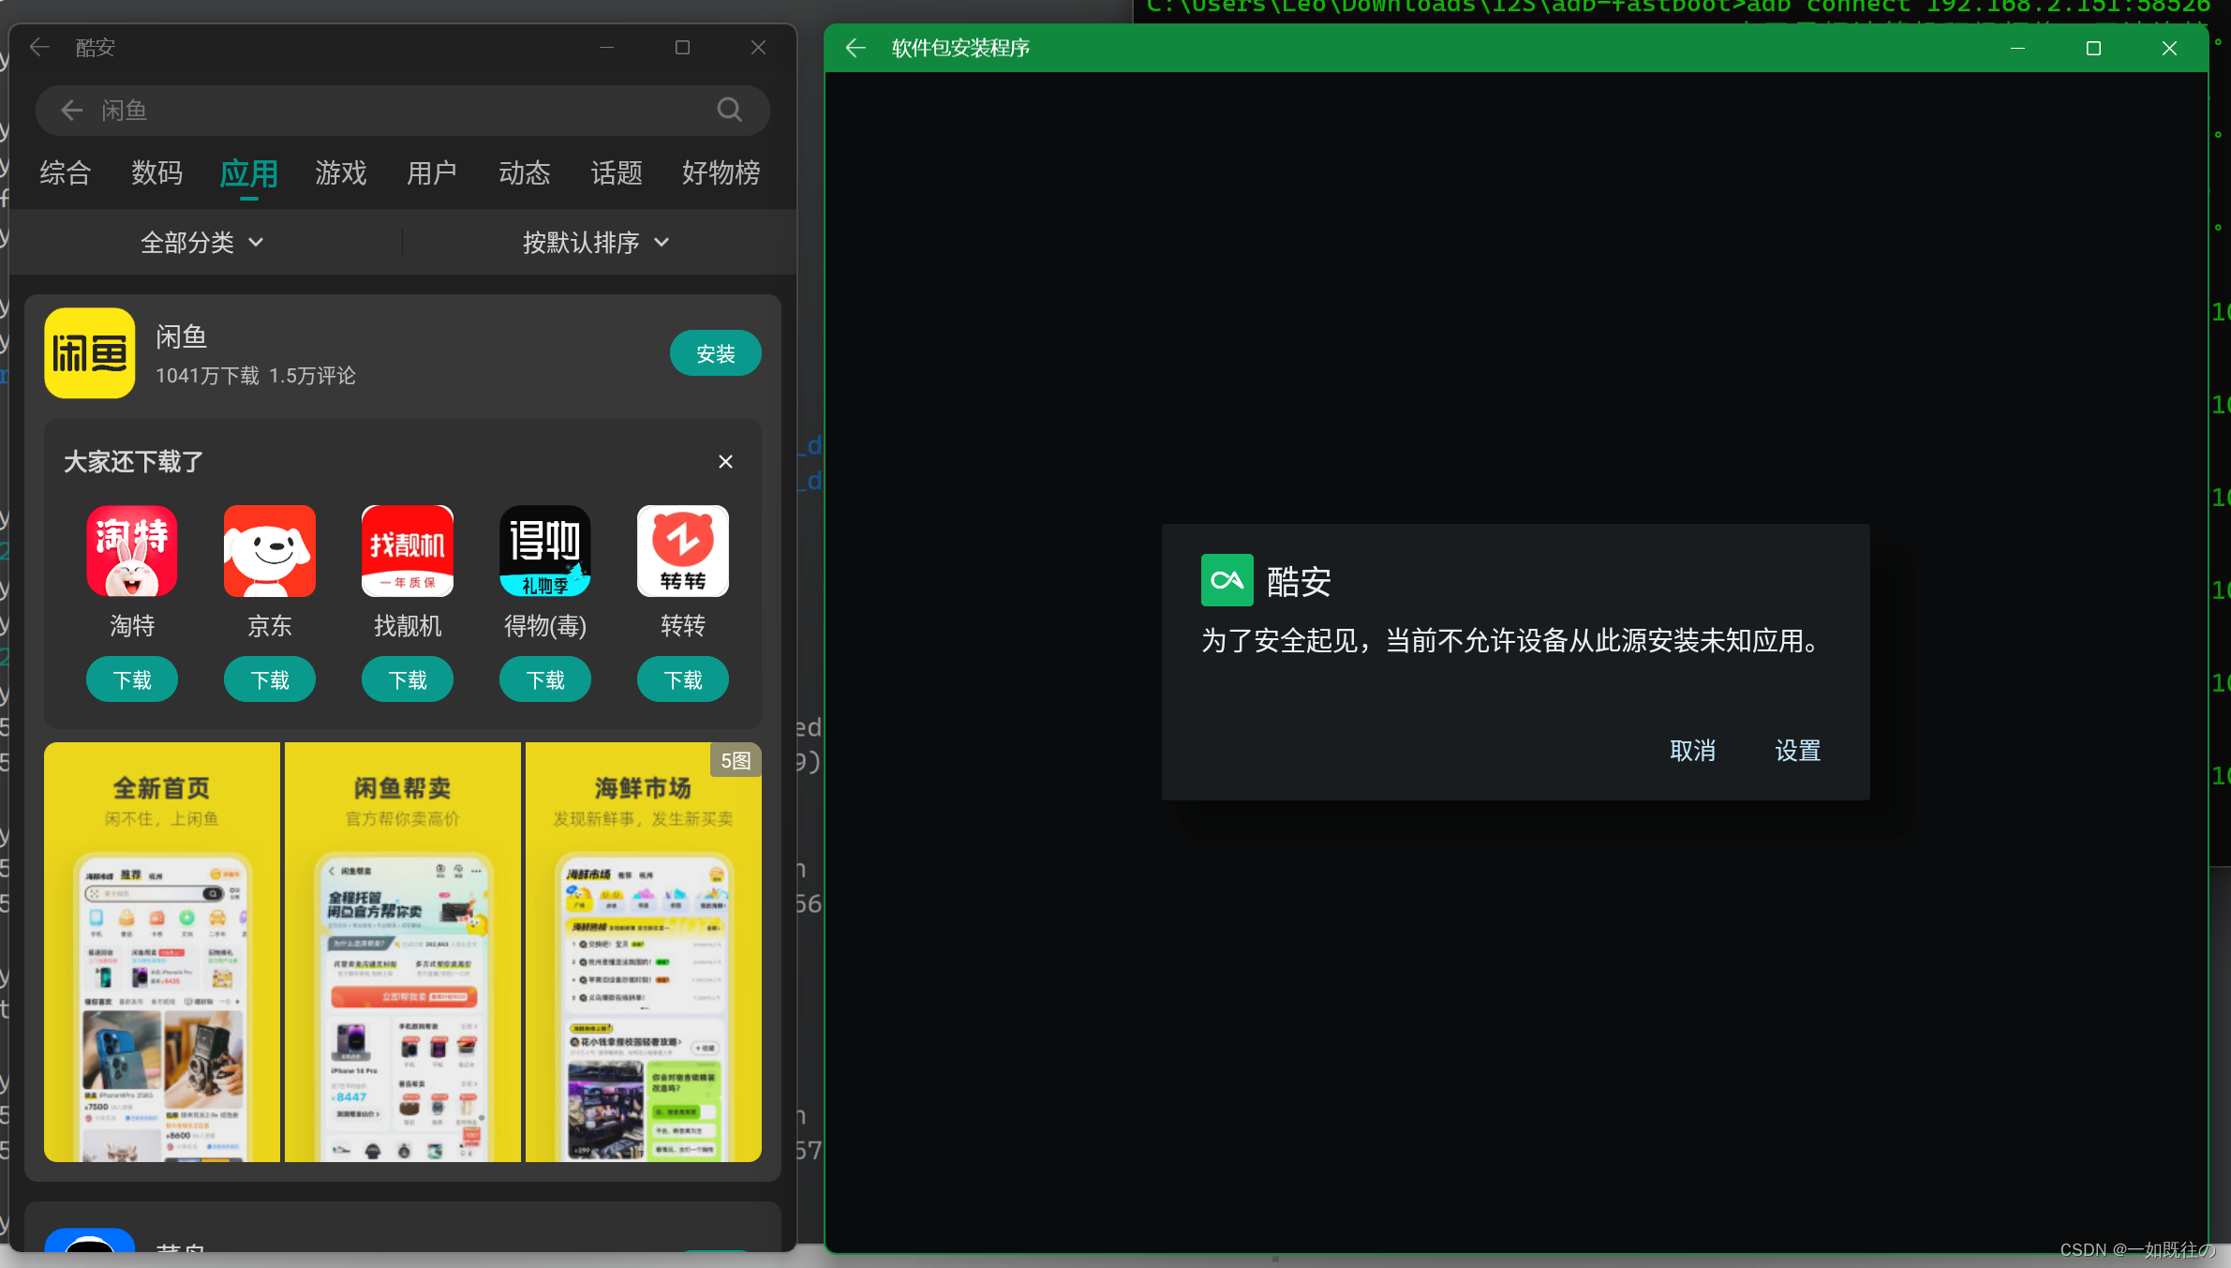The width and height of the screenshot is (2231, 1268).
Task: Click the back arrow inside the search box
Action: (x=72, y=111)
